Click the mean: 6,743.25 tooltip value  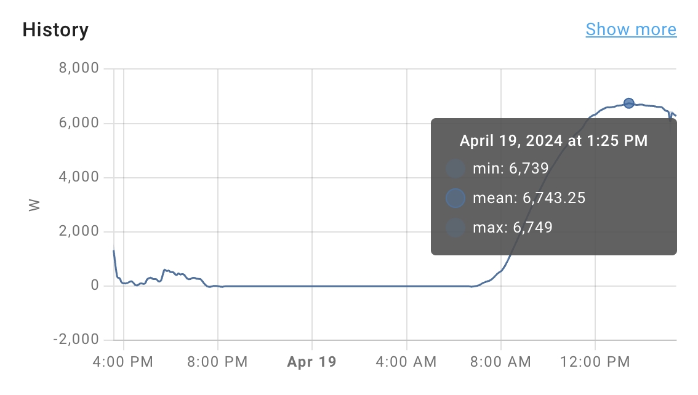[529, 198]
